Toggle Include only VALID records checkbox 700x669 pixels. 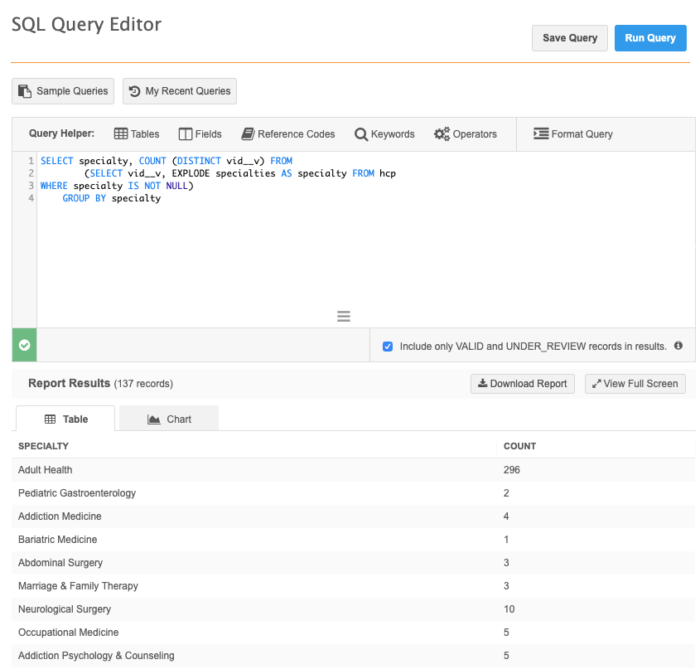(388, 347)
